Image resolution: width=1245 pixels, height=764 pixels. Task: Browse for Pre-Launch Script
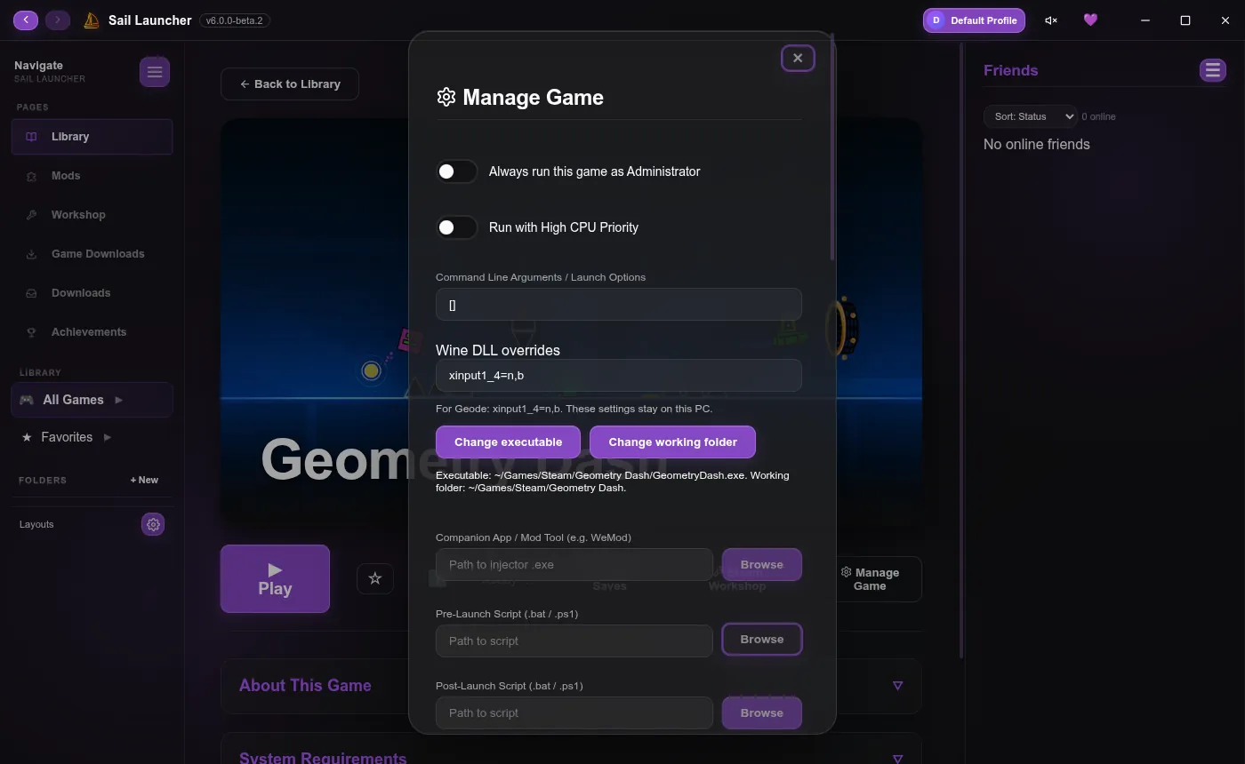[761, 639]
